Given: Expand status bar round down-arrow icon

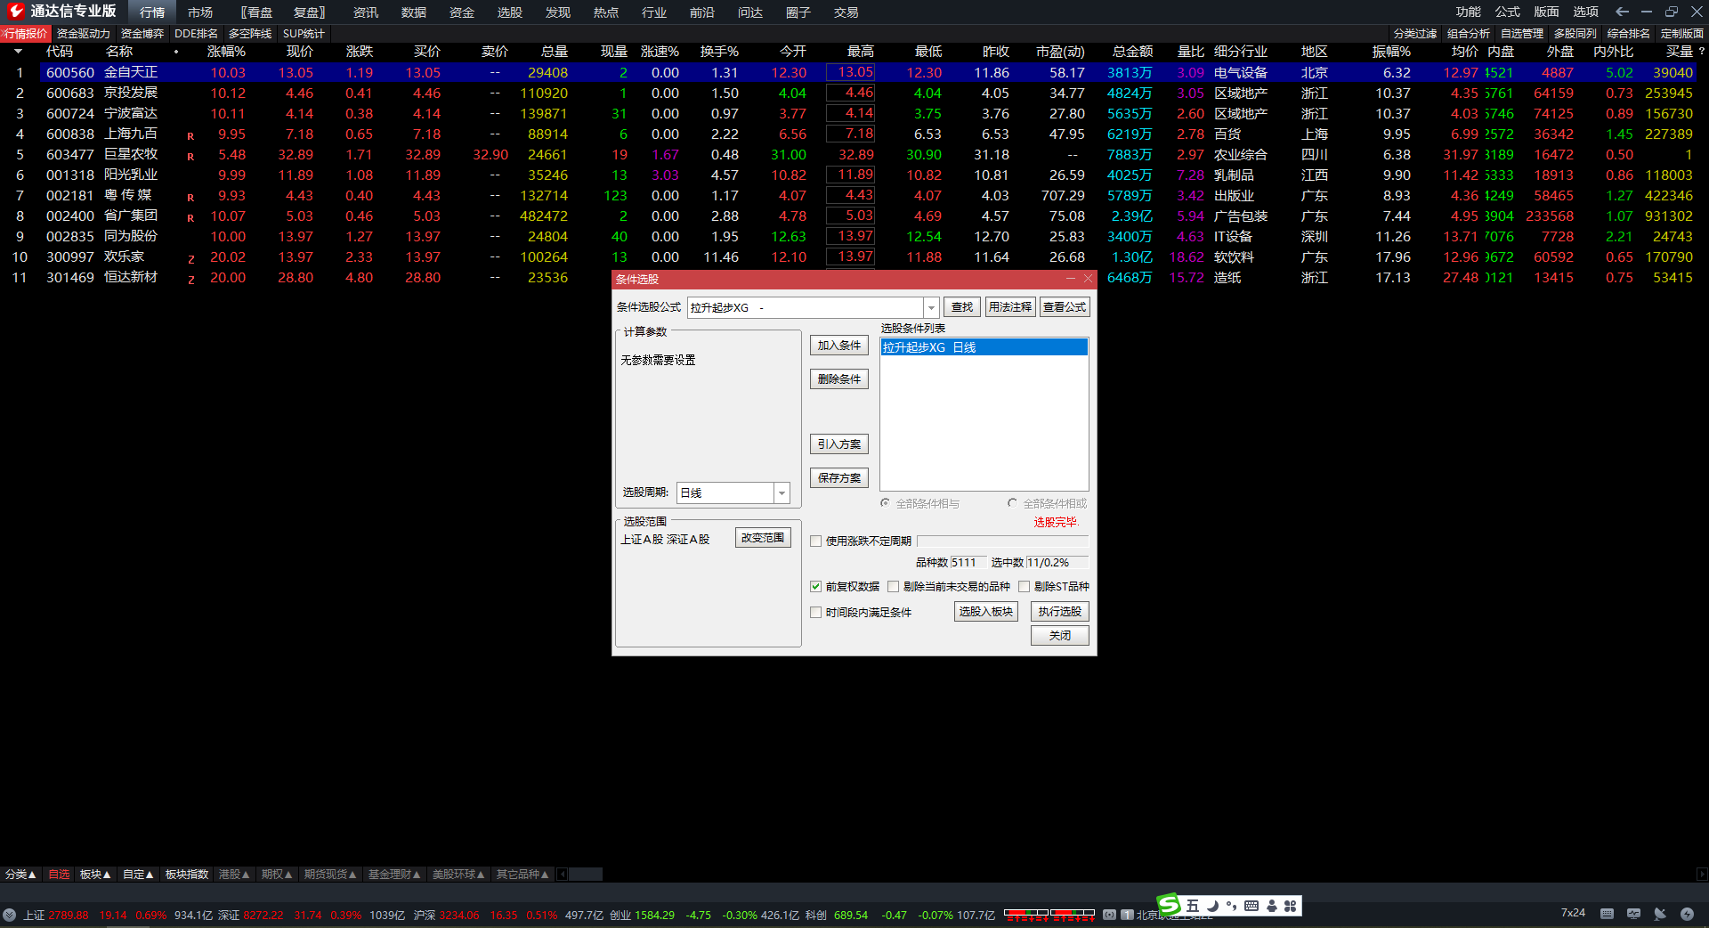Looking at the screenshot, I should pos(9,915).
